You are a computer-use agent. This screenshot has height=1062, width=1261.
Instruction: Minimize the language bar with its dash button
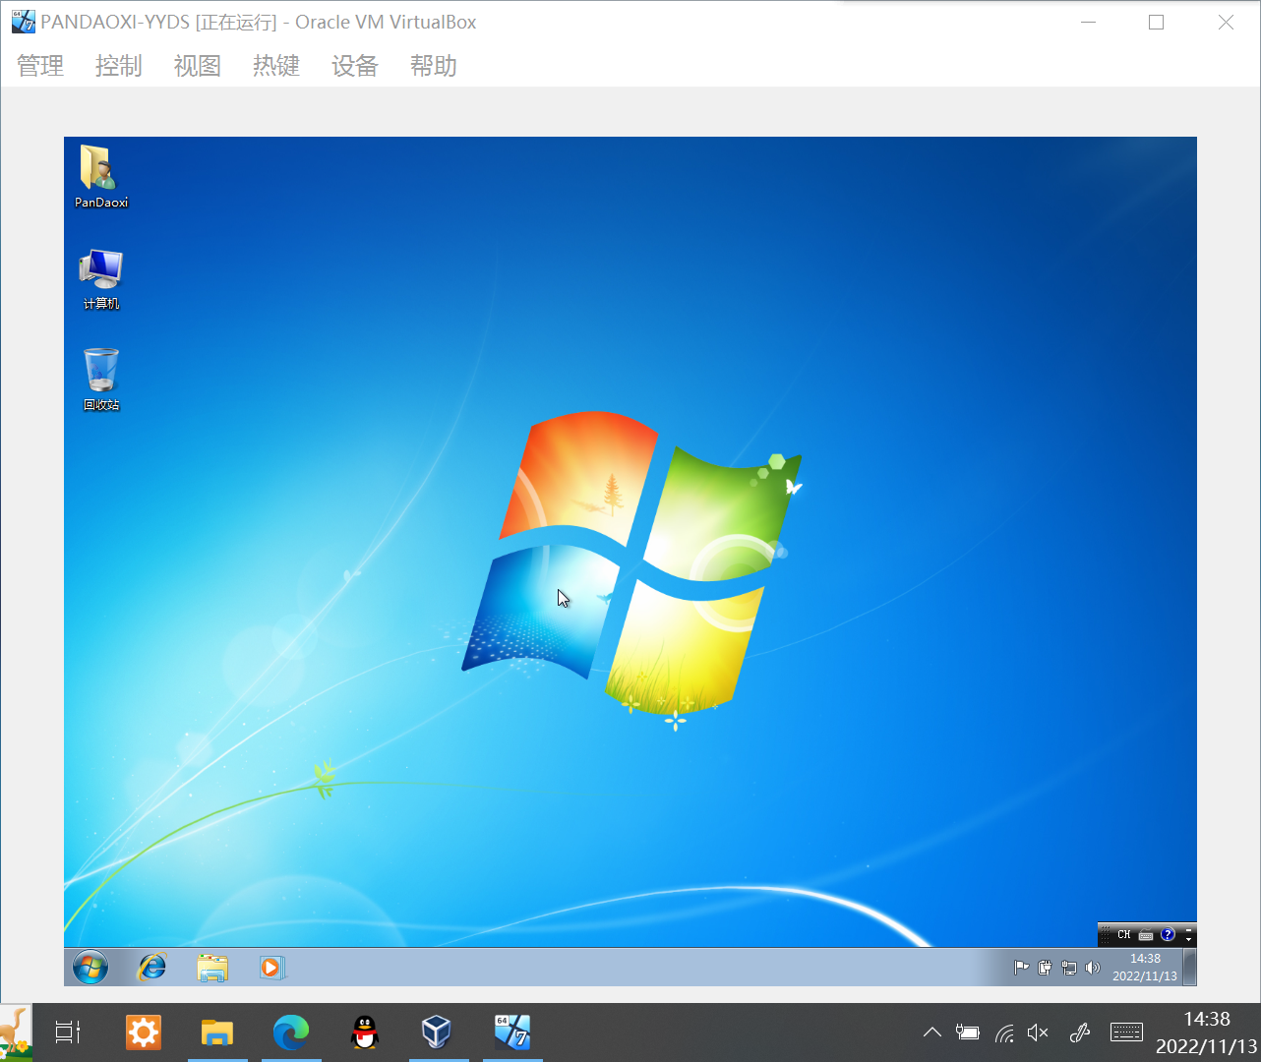[1188, 929]
